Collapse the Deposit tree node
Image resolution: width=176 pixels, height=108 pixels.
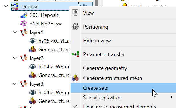(6, 6)
